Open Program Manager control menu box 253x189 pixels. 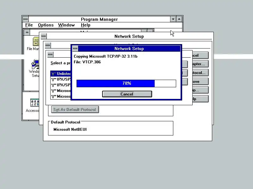[x=26, y=19]
